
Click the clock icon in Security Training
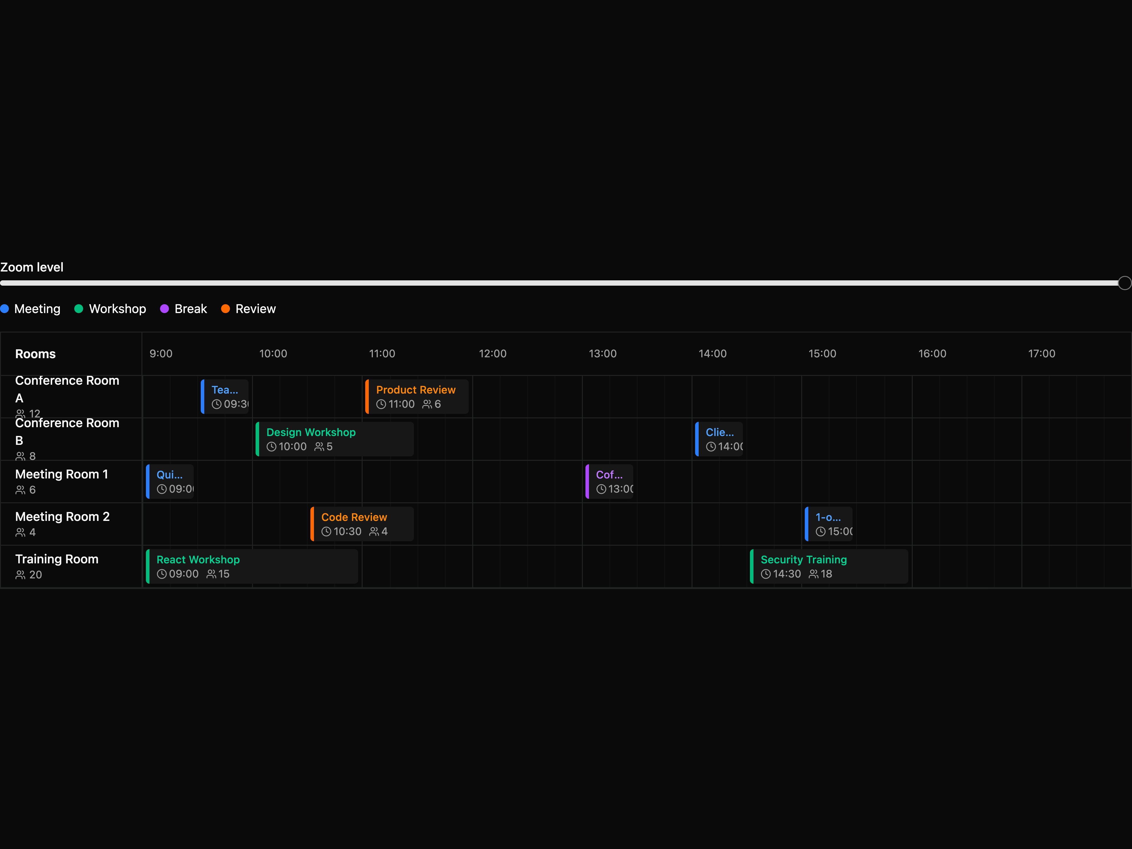coord(766,574)
